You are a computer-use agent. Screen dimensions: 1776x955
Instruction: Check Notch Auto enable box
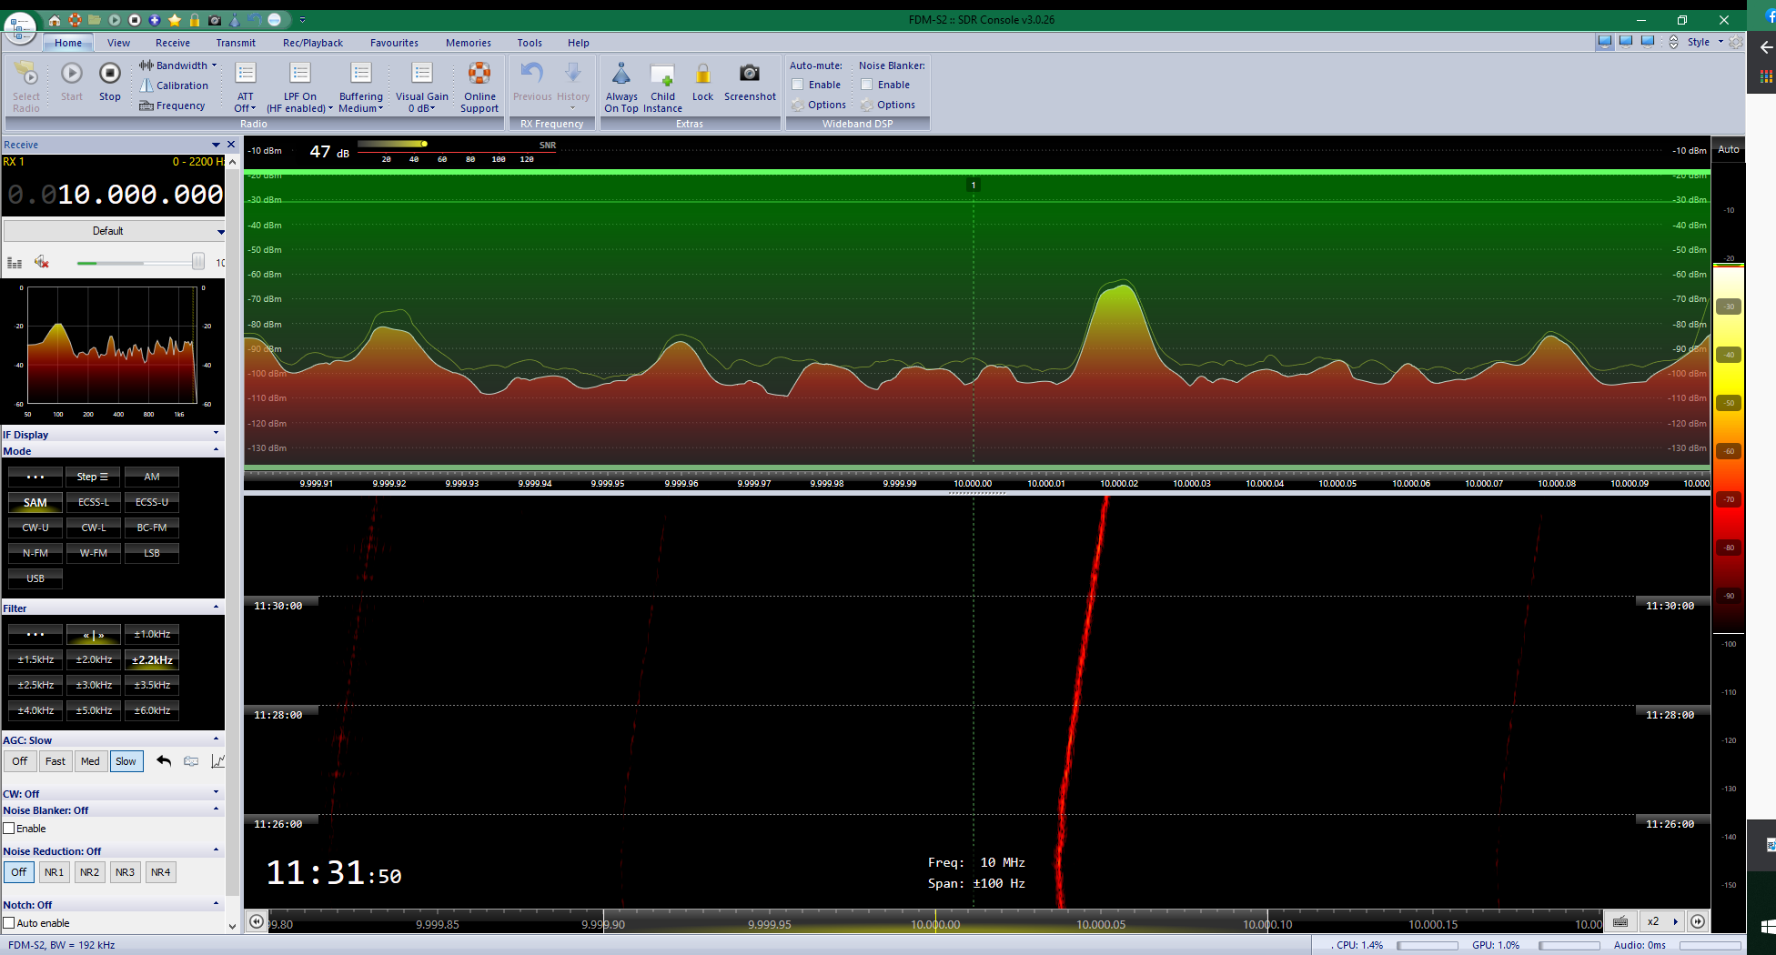tap(9, 923)
